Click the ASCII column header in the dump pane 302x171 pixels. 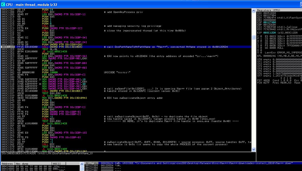pyautogui.click(x=59, y=164)
